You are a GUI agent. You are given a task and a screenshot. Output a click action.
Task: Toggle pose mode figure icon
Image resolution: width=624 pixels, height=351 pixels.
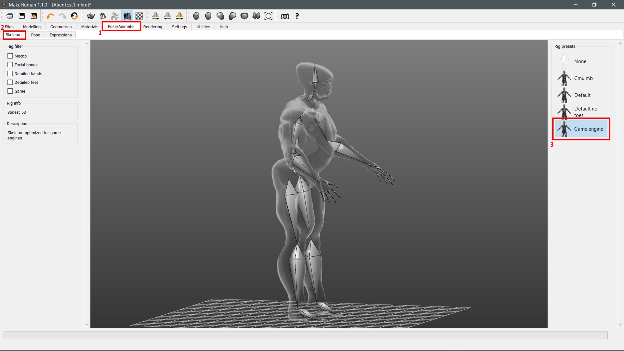115,16
